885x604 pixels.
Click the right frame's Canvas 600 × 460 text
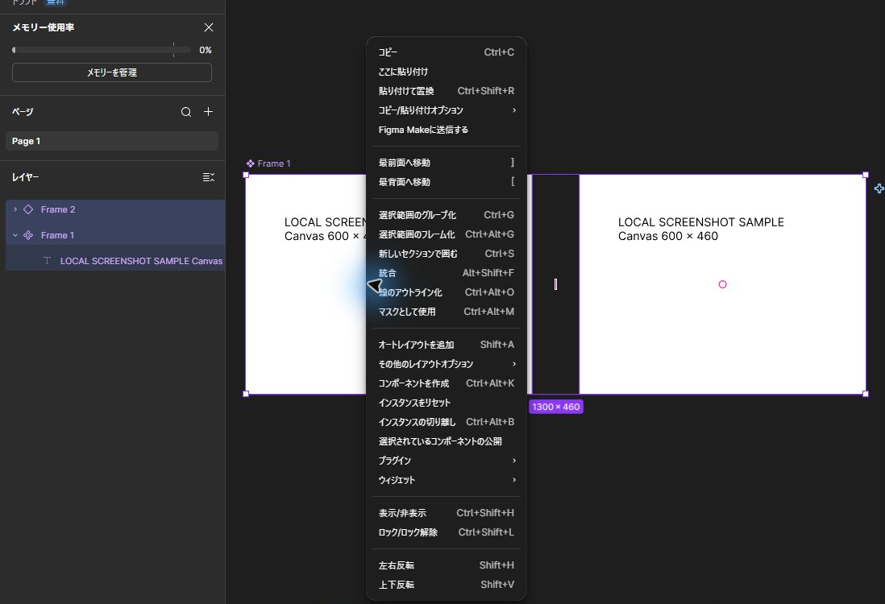tap(667, 236)
